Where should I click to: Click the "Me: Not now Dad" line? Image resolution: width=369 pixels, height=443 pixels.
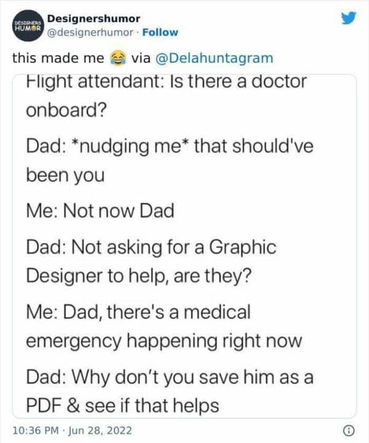pos(100,211)
